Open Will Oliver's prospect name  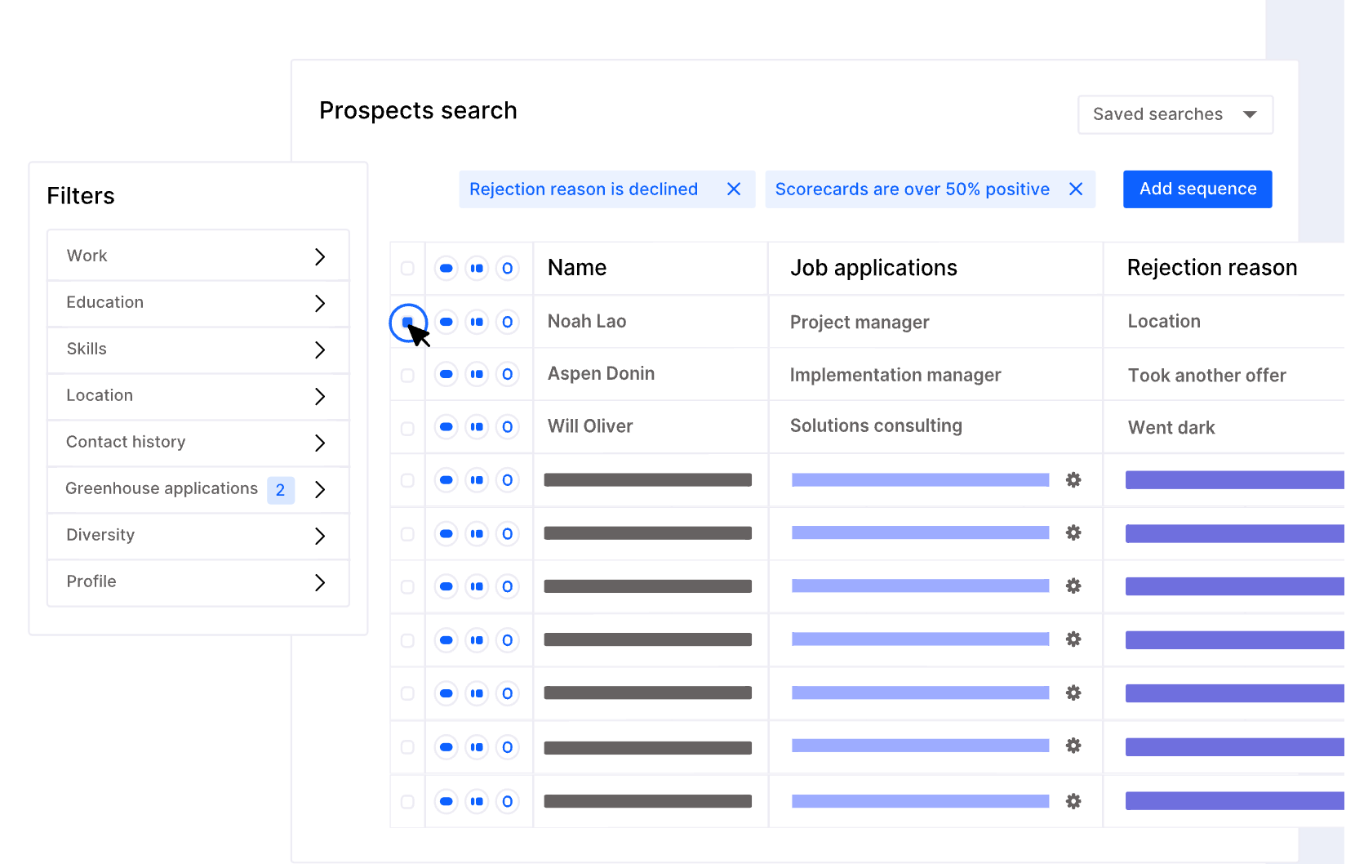[590, 426]
